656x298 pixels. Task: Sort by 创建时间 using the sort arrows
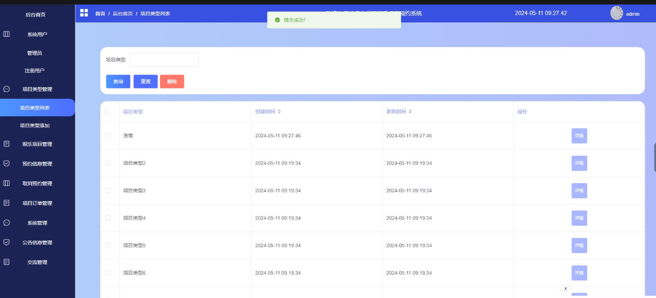coord(279,112)
